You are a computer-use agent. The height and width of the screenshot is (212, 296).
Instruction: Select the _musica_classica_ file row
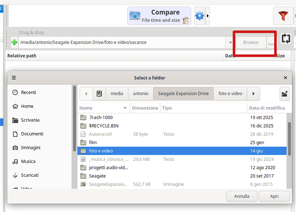pos(182,159)
